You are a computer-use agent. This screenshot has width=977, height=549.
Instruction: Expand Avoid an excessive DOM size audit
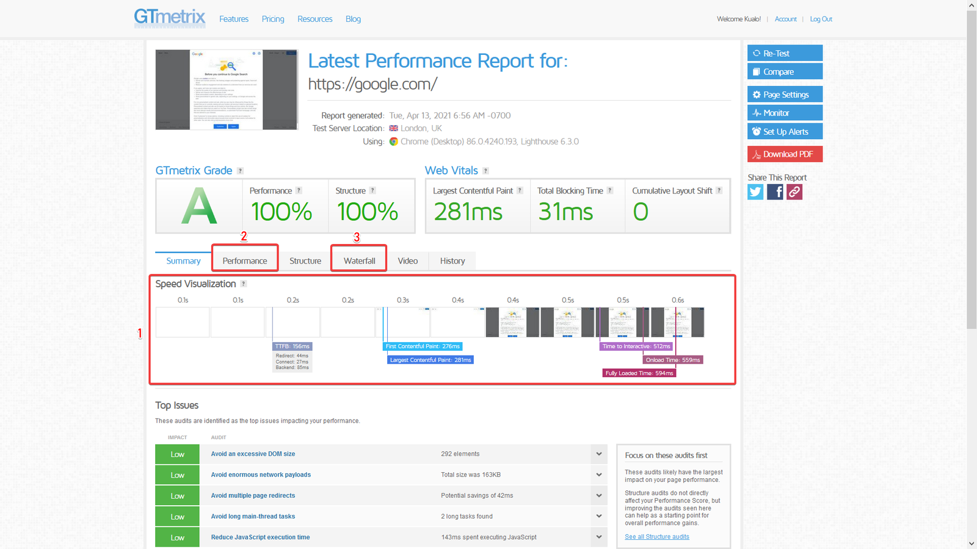[x=599, y=454]
